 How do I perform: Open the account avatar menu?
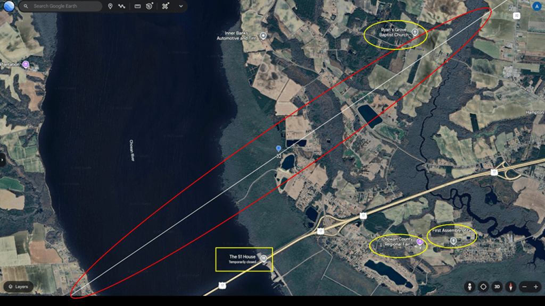(536, 6)
